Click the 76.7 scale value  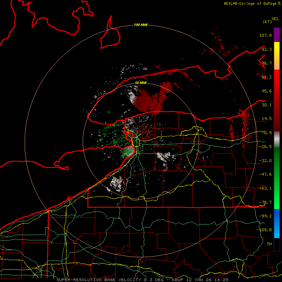tap(267, 63)
